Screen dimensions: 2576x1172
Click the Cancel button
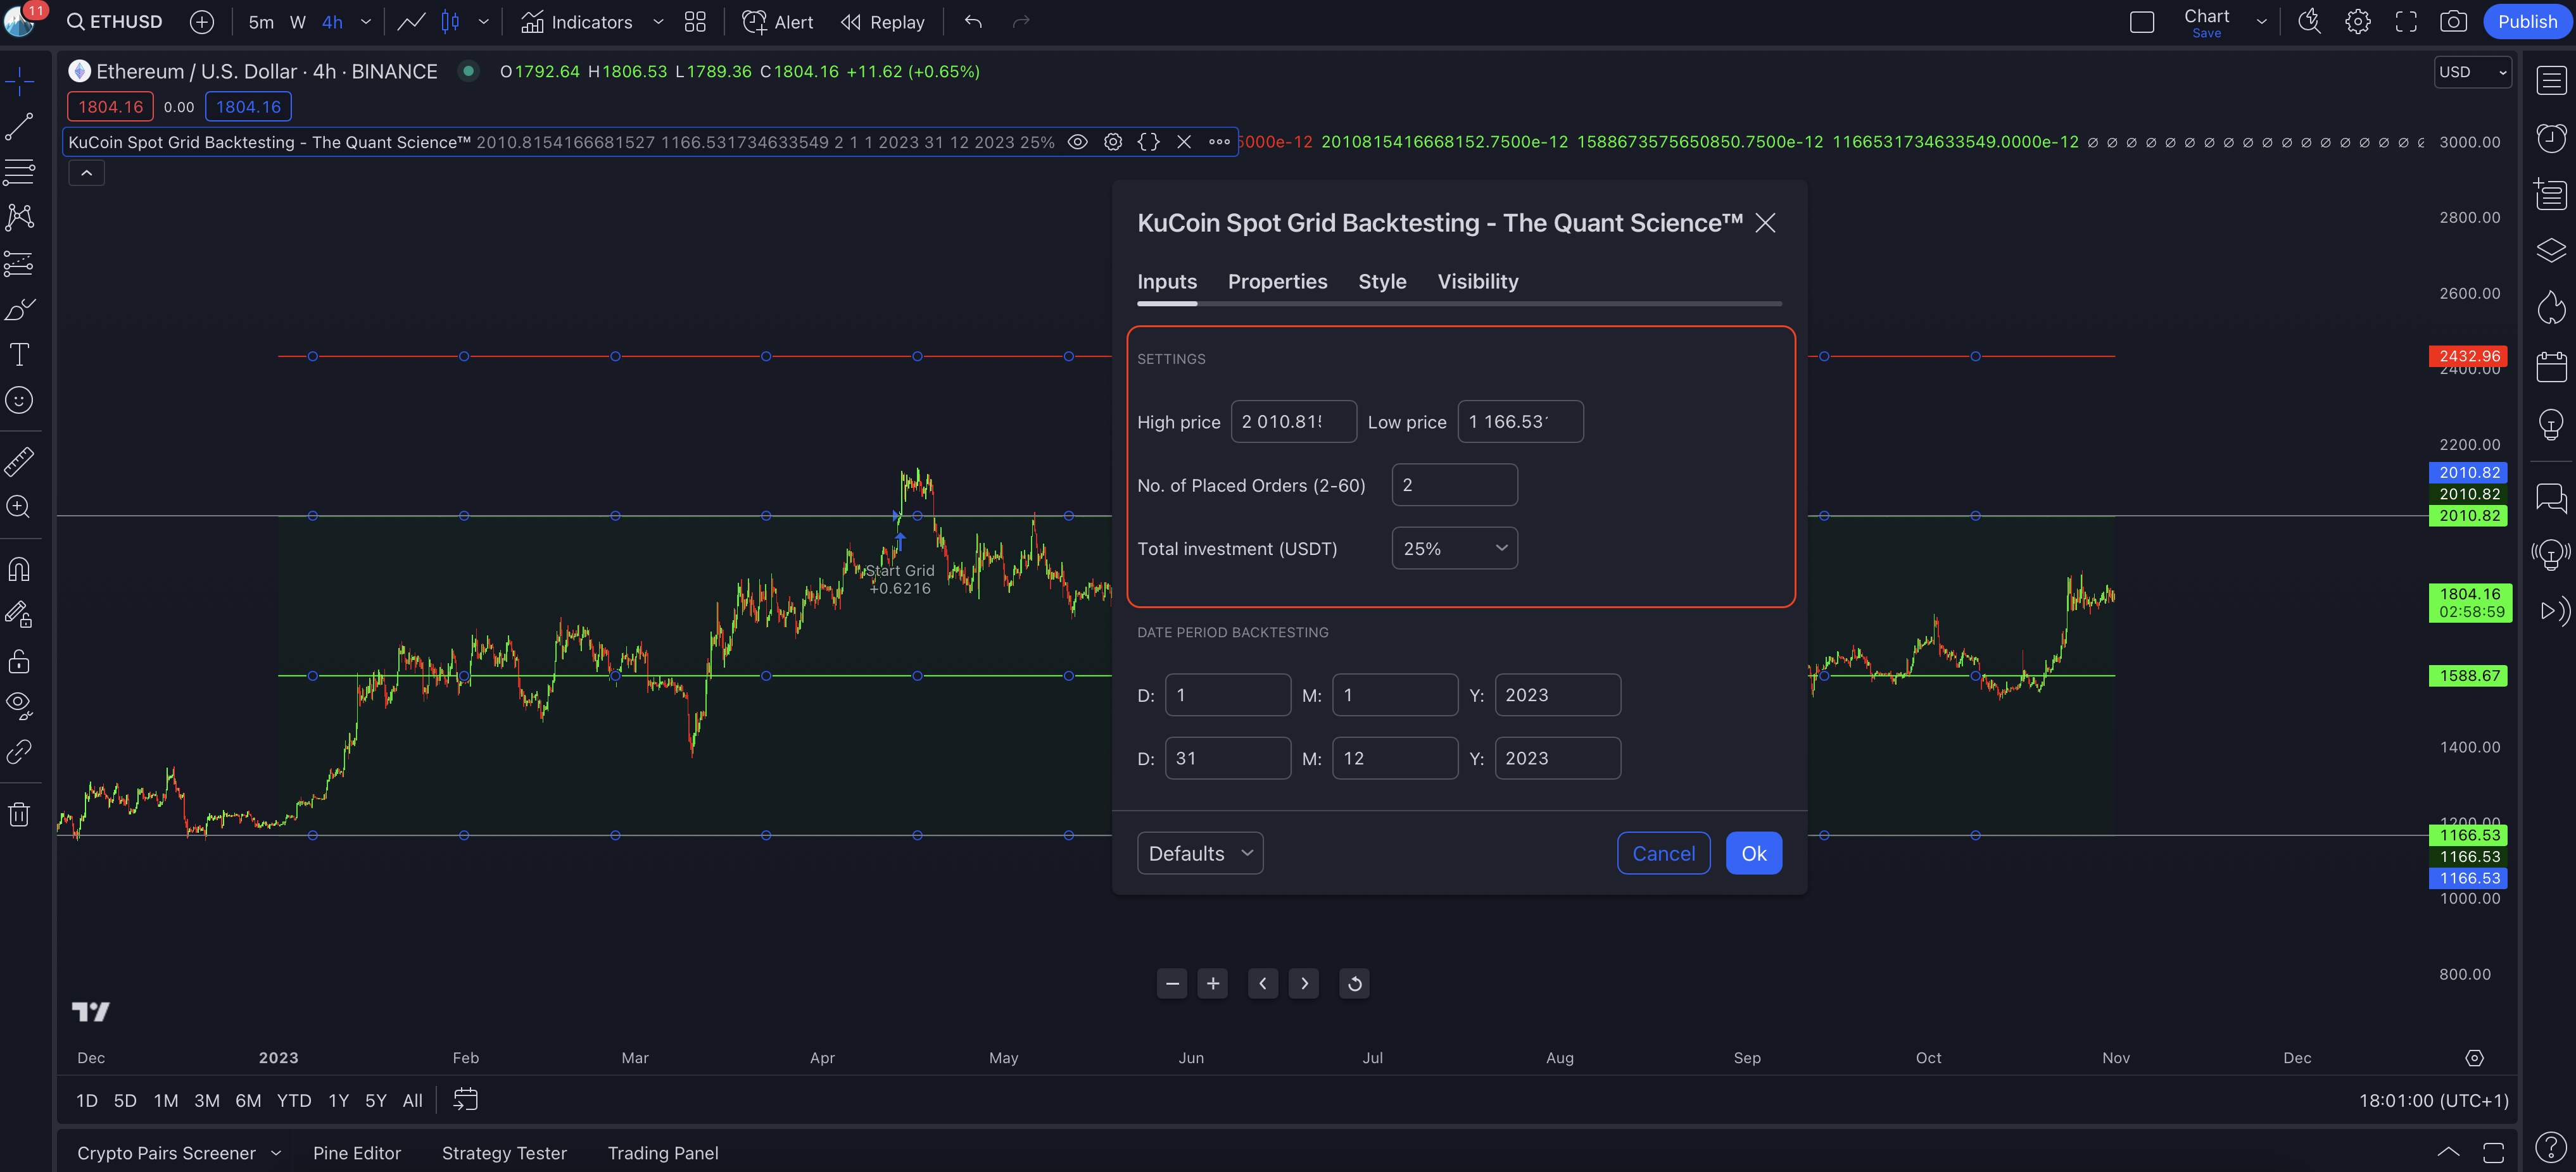[x=1663, y=853]
